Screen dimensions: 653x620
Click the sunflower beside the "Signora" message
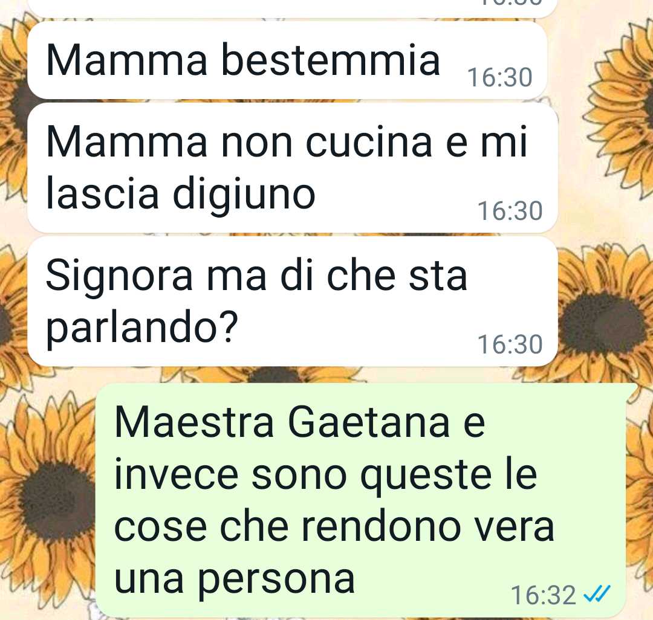click(x=604, y=316)
